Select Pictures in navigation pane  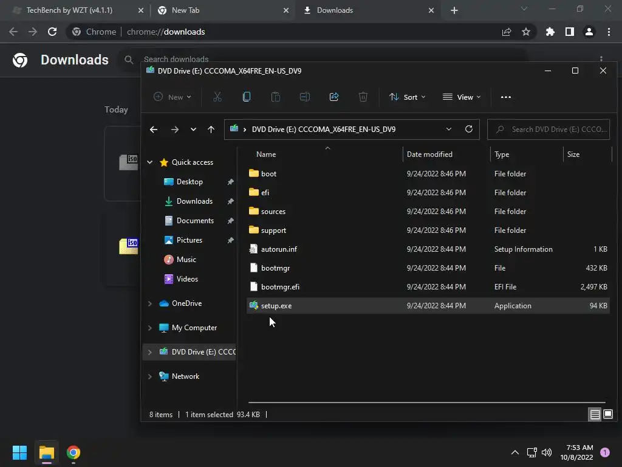tap(190, 240)
